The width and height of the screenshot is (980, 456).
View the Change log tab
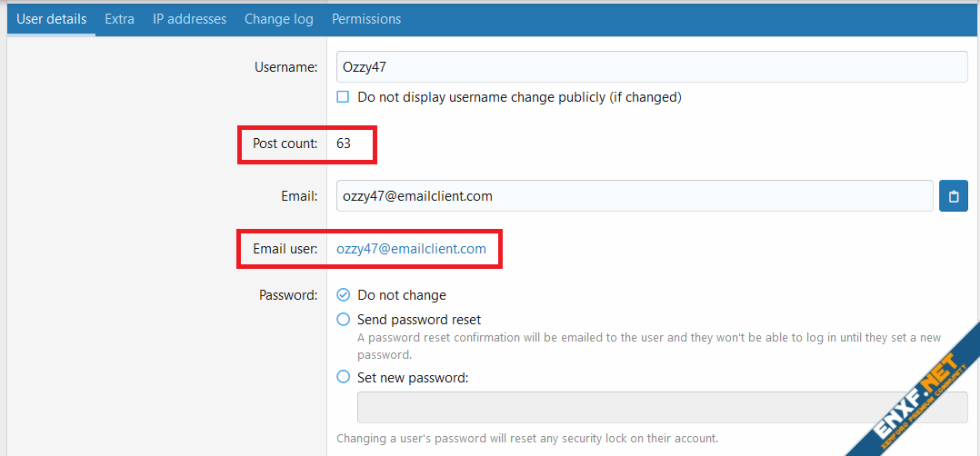pos(278,19)
